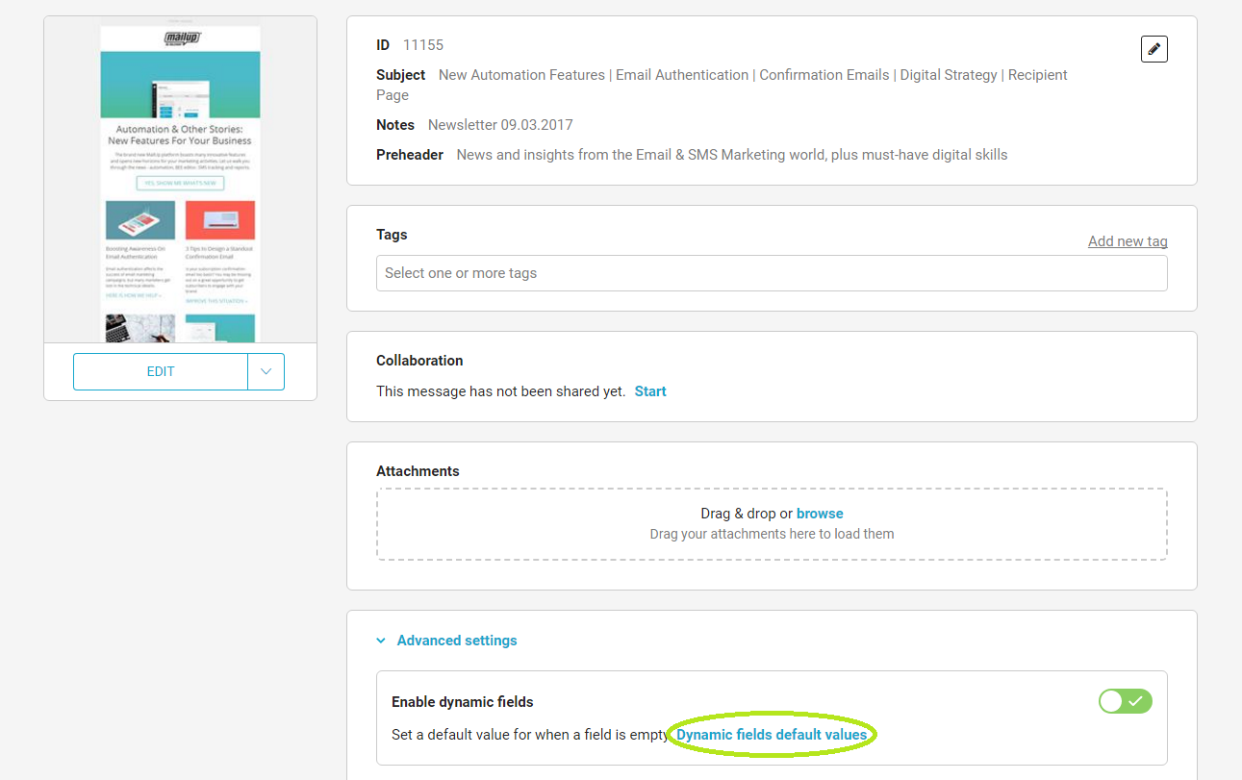Click the message subject text
This screenshot has height=780, width=1242.
(x=752, y=75)
